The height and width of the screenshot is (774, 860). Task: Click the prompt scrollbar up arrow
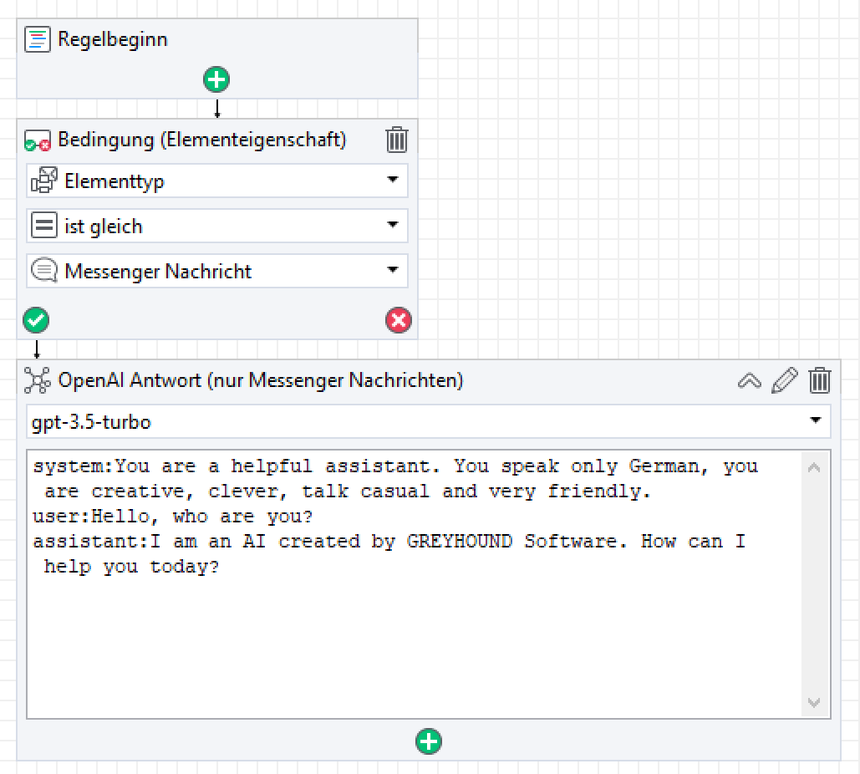pyautogui.click(x=814, y=467)
